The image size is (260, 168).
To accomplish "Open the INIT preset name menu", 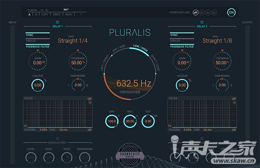I will pos(66,10).
